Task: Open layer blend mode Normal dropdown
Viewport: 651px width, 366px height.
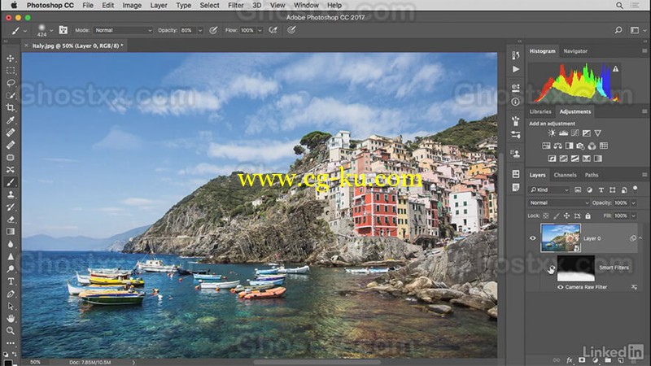Action: [x=559, y=203]
